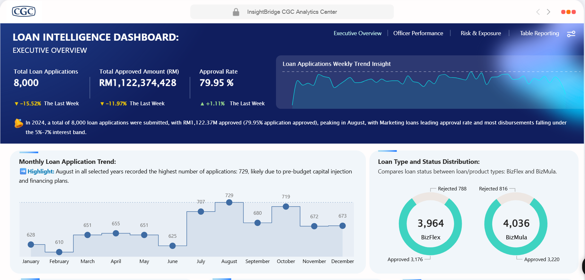
Task: Click the back navigation arrow
Action: click(538, 12)
